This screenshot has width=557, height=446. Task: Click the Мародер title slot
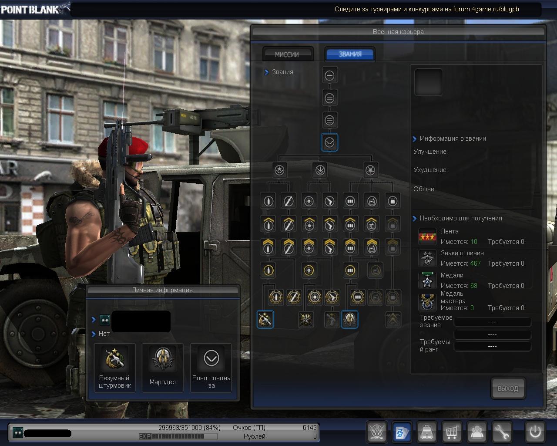tap(163, 368)
